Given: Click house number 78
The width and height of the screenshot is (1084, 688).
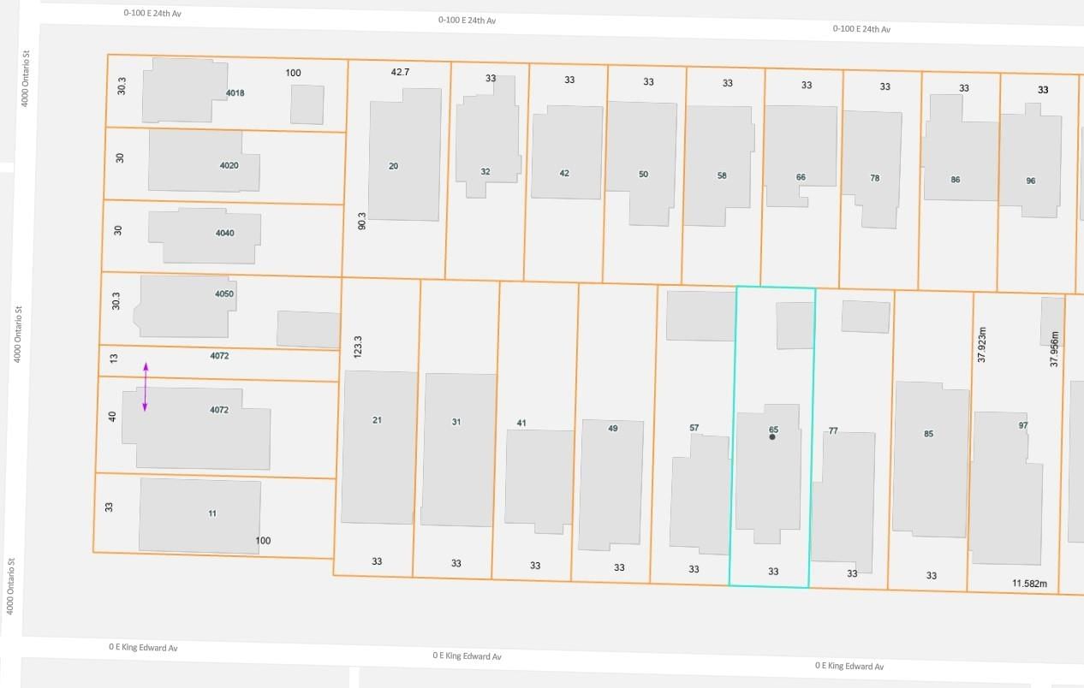Looking at the screenshot, I should 874,178.
